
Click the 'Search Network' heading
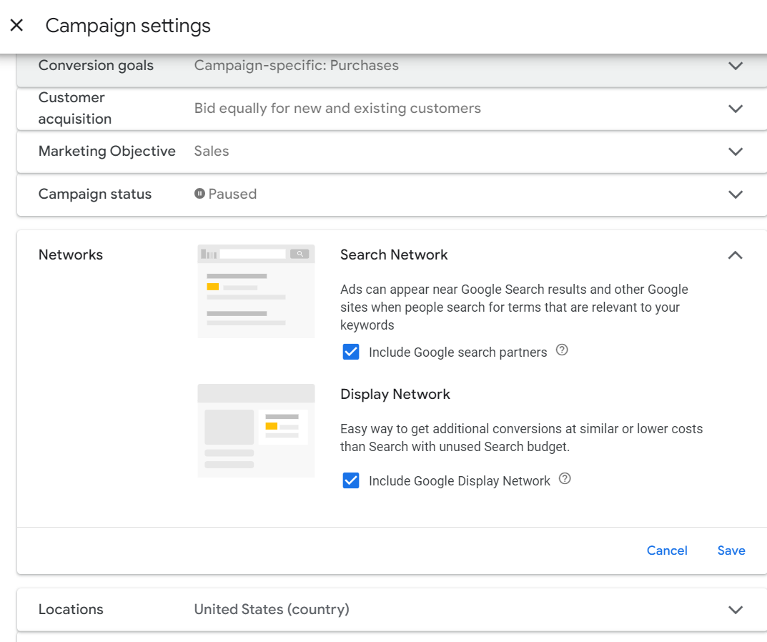pos(394,255)
